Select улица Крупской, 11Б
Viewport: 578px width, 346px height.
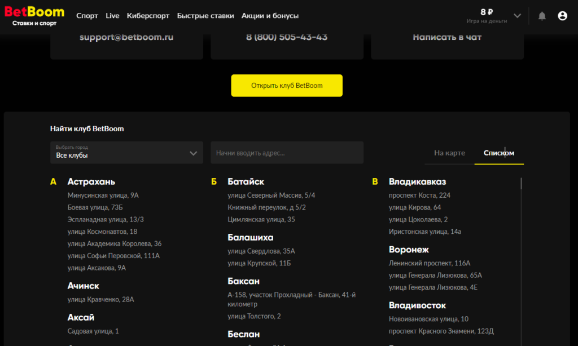click(x=259, y=264)
